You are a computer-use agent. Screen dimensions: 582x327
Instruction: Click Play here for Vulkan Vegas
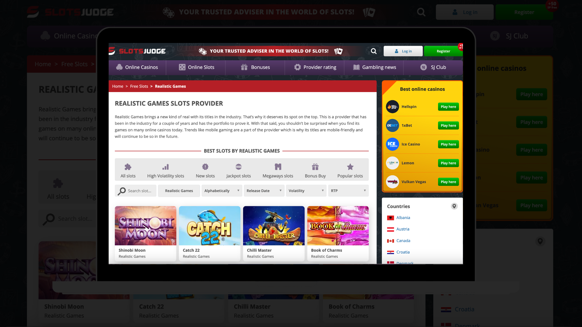448,182
